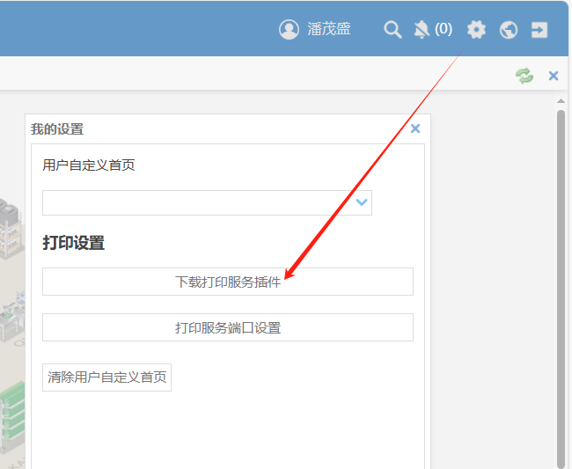572x469 pixels.
Task: Click the user avatar icon
Action: [x=289, y=29]
